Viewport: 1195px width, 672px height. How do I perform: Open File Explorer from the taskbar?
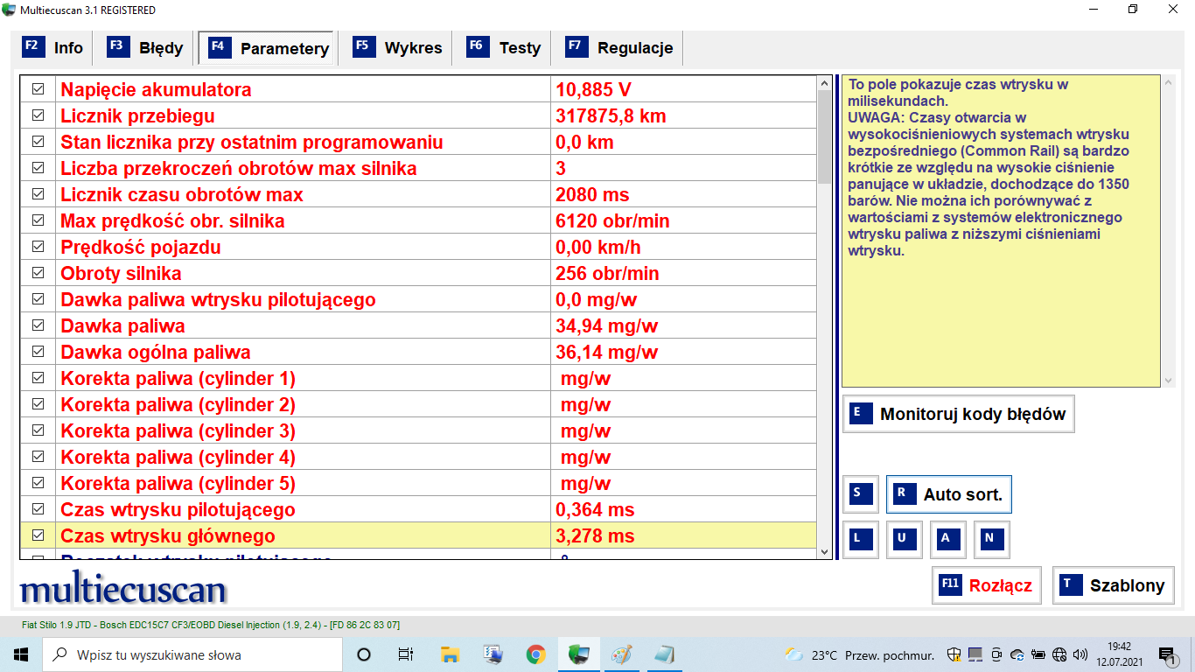click(450, 654)
